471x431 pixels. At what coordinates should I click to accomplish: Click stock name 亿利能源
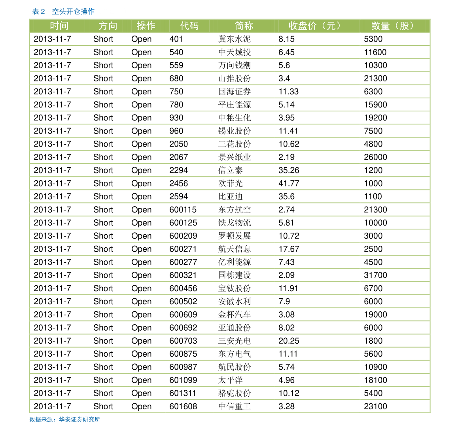point(234,262)
